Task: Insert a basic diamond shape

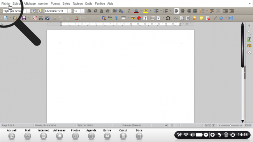Action: coord(221,18)
